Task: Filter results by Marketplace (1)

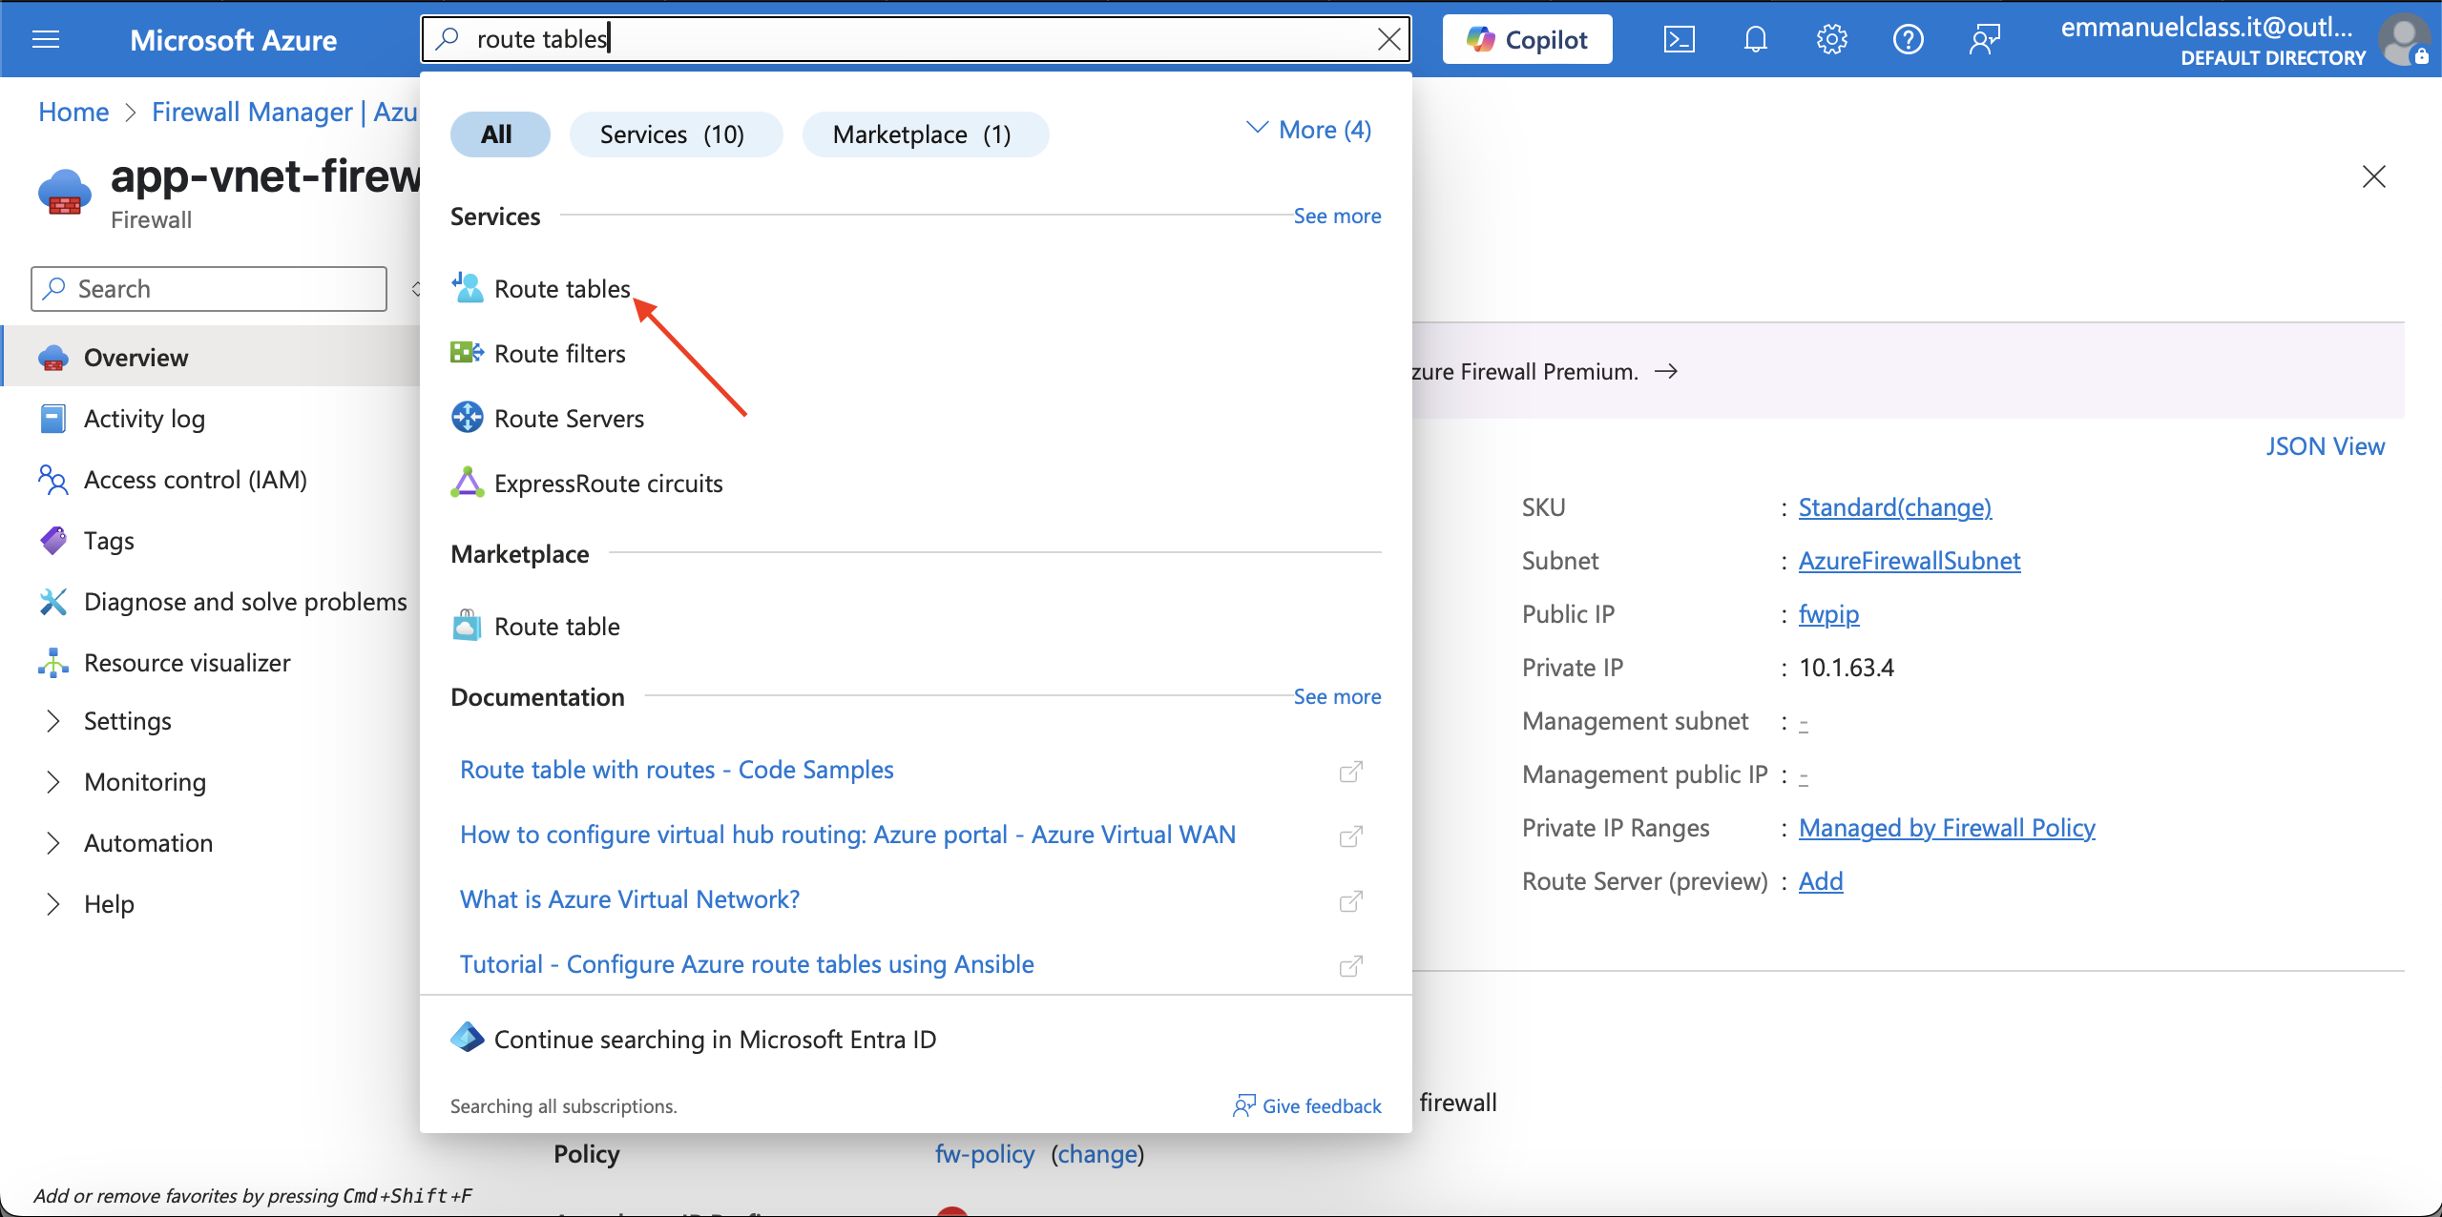Action: click(925, 134)
